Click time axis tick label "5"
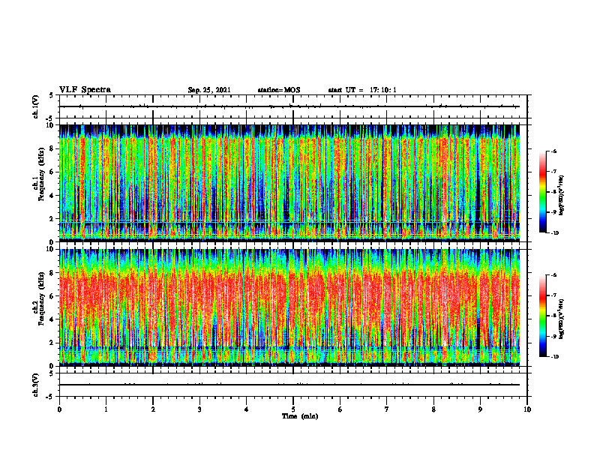594x459 pixels. tap(293, 409)
